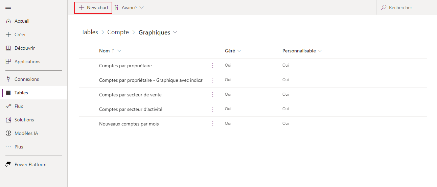Show more items via Plus

[19, 147]
